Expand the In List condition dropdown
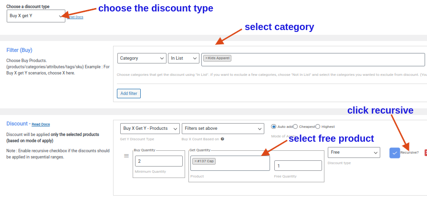The width and height of the screenshot is (427, 199). [x=184, y=58]
